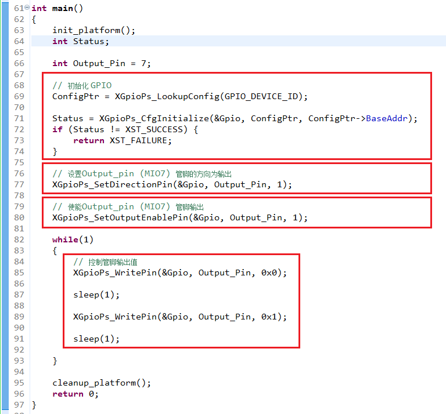
Task: Click the ConfigPtr assignment variable on line 69
Action: click(75, 97)
